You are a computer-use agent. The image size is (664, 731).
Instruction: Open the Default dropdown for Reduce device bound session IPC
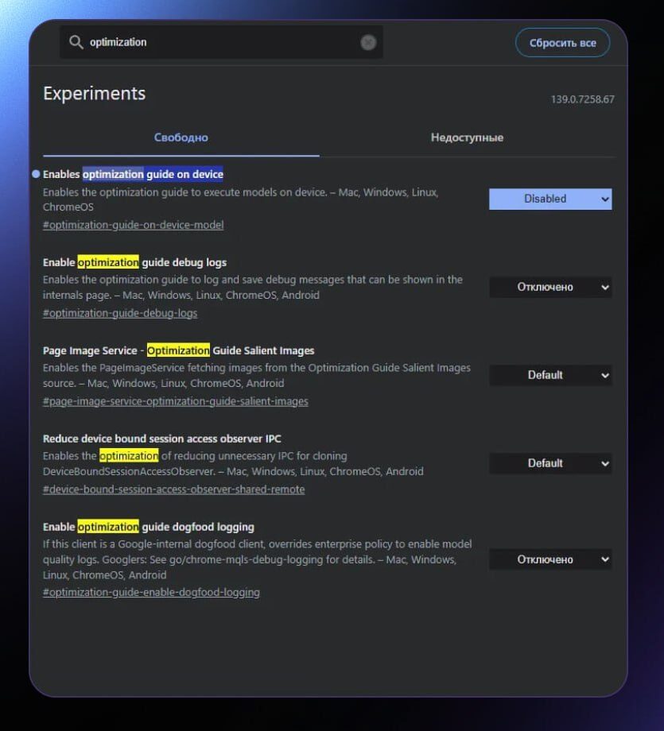pyautogui.click(x=550, y=463)
